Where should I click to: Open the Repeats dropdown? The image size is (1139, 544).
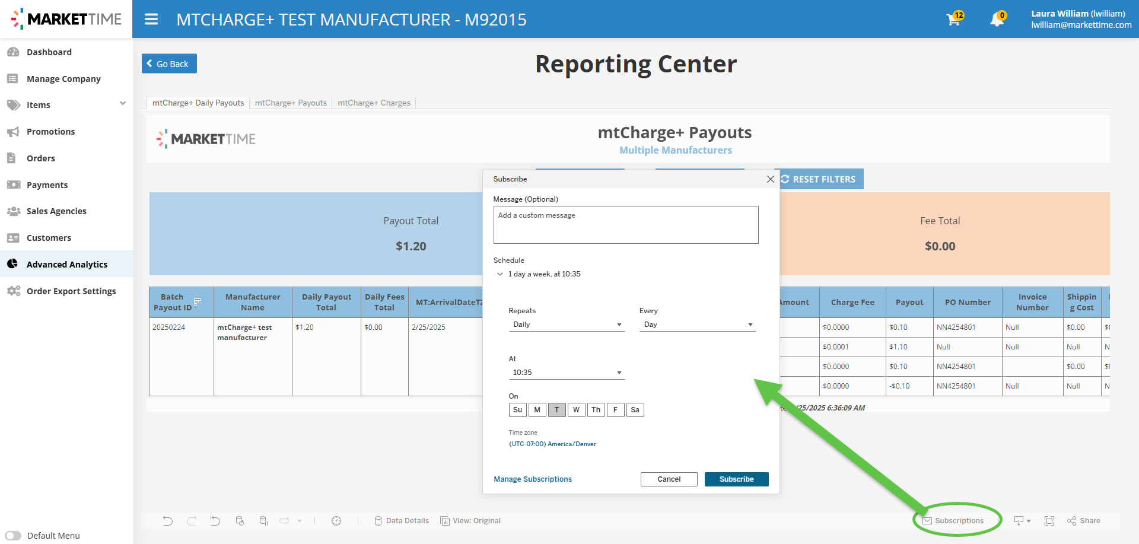pyautogui.click(x=567, y=325)
